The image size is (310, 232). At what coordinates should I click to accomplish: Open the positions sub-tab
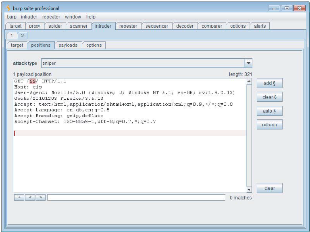point(41,45)
